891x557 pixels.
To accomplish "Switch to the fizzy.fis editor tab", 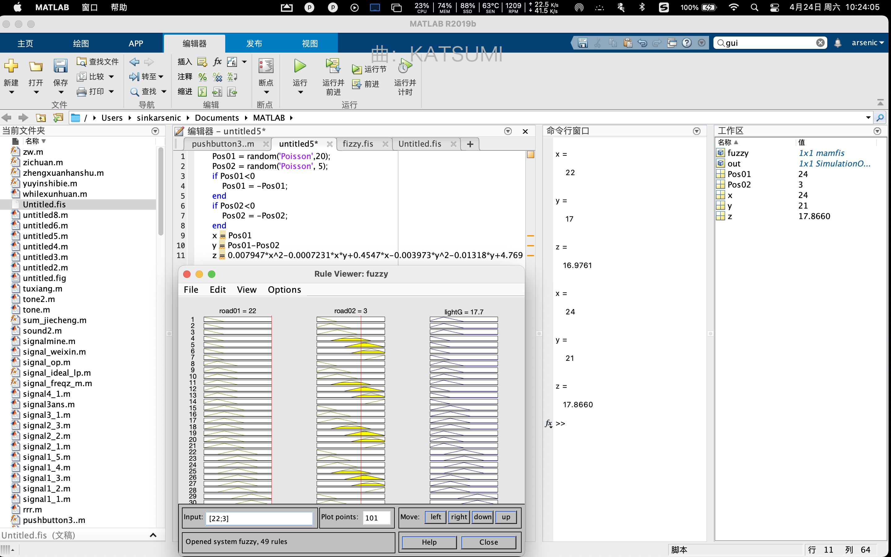I will [x=358, y=144].
